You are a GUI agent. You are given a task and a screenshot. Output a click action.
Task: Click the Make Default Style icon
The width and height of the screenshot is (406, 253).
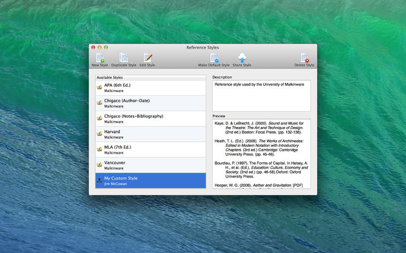[x=214, y=58]
